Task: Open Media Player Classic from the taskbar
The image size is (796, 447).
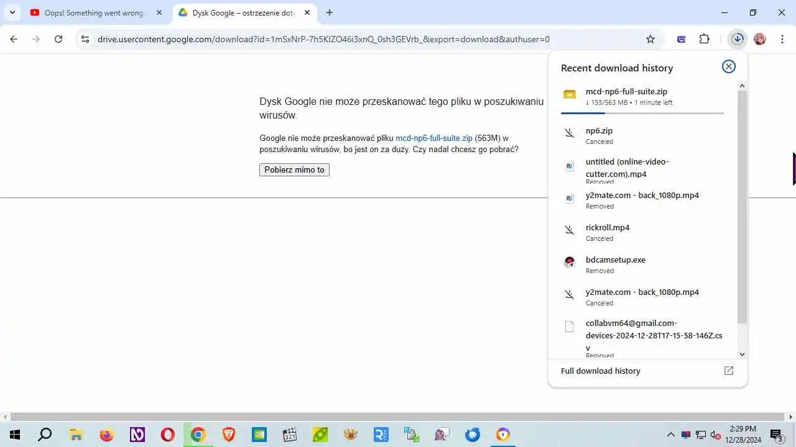Action: (289, 435)
